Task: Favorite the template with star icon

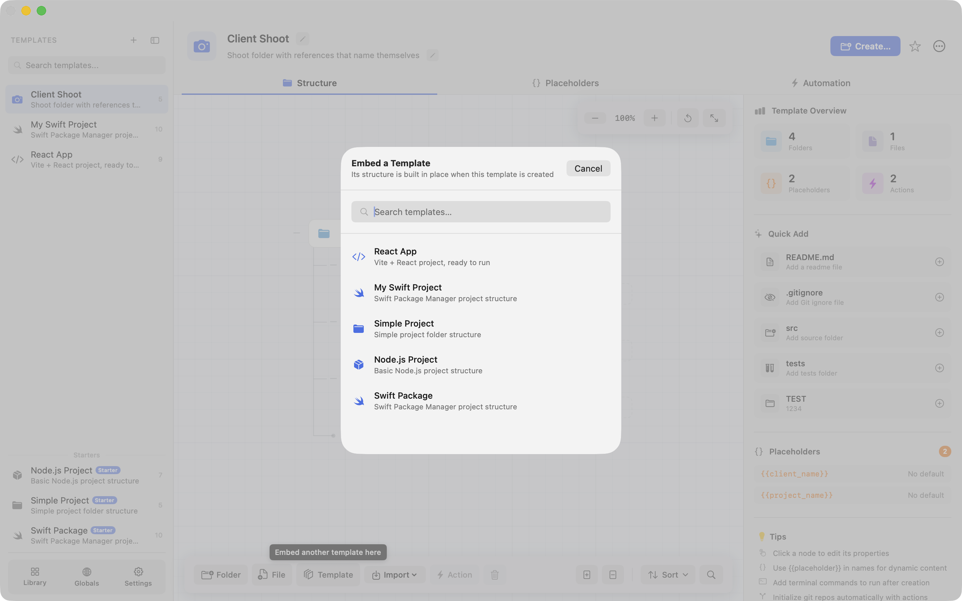Action: tap(915, 46)
